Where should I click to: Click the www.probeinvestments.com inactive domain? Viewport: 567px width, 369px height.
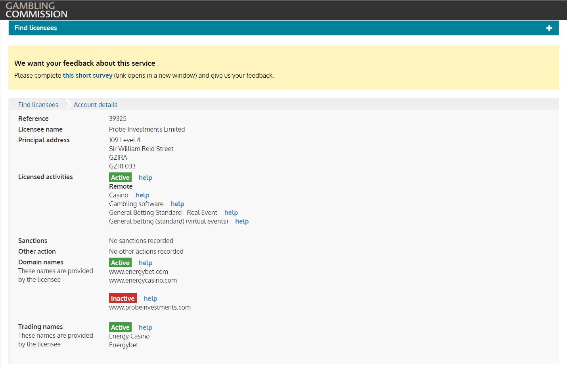[150, 308]
